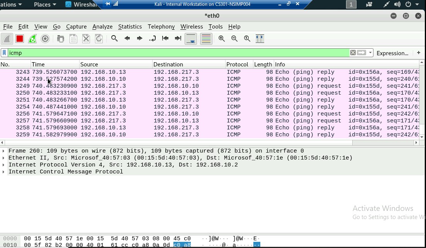Toggle auto-scroll during live capture
This screenshot has width=426, height=248.
pos(191,39)
